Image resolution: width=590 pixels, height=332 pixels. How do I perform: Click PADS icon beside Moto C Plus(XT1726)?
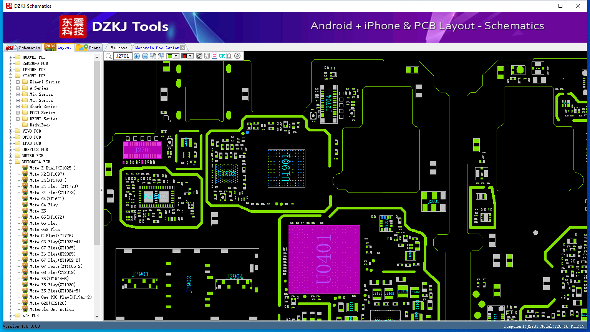coord(25,235)
